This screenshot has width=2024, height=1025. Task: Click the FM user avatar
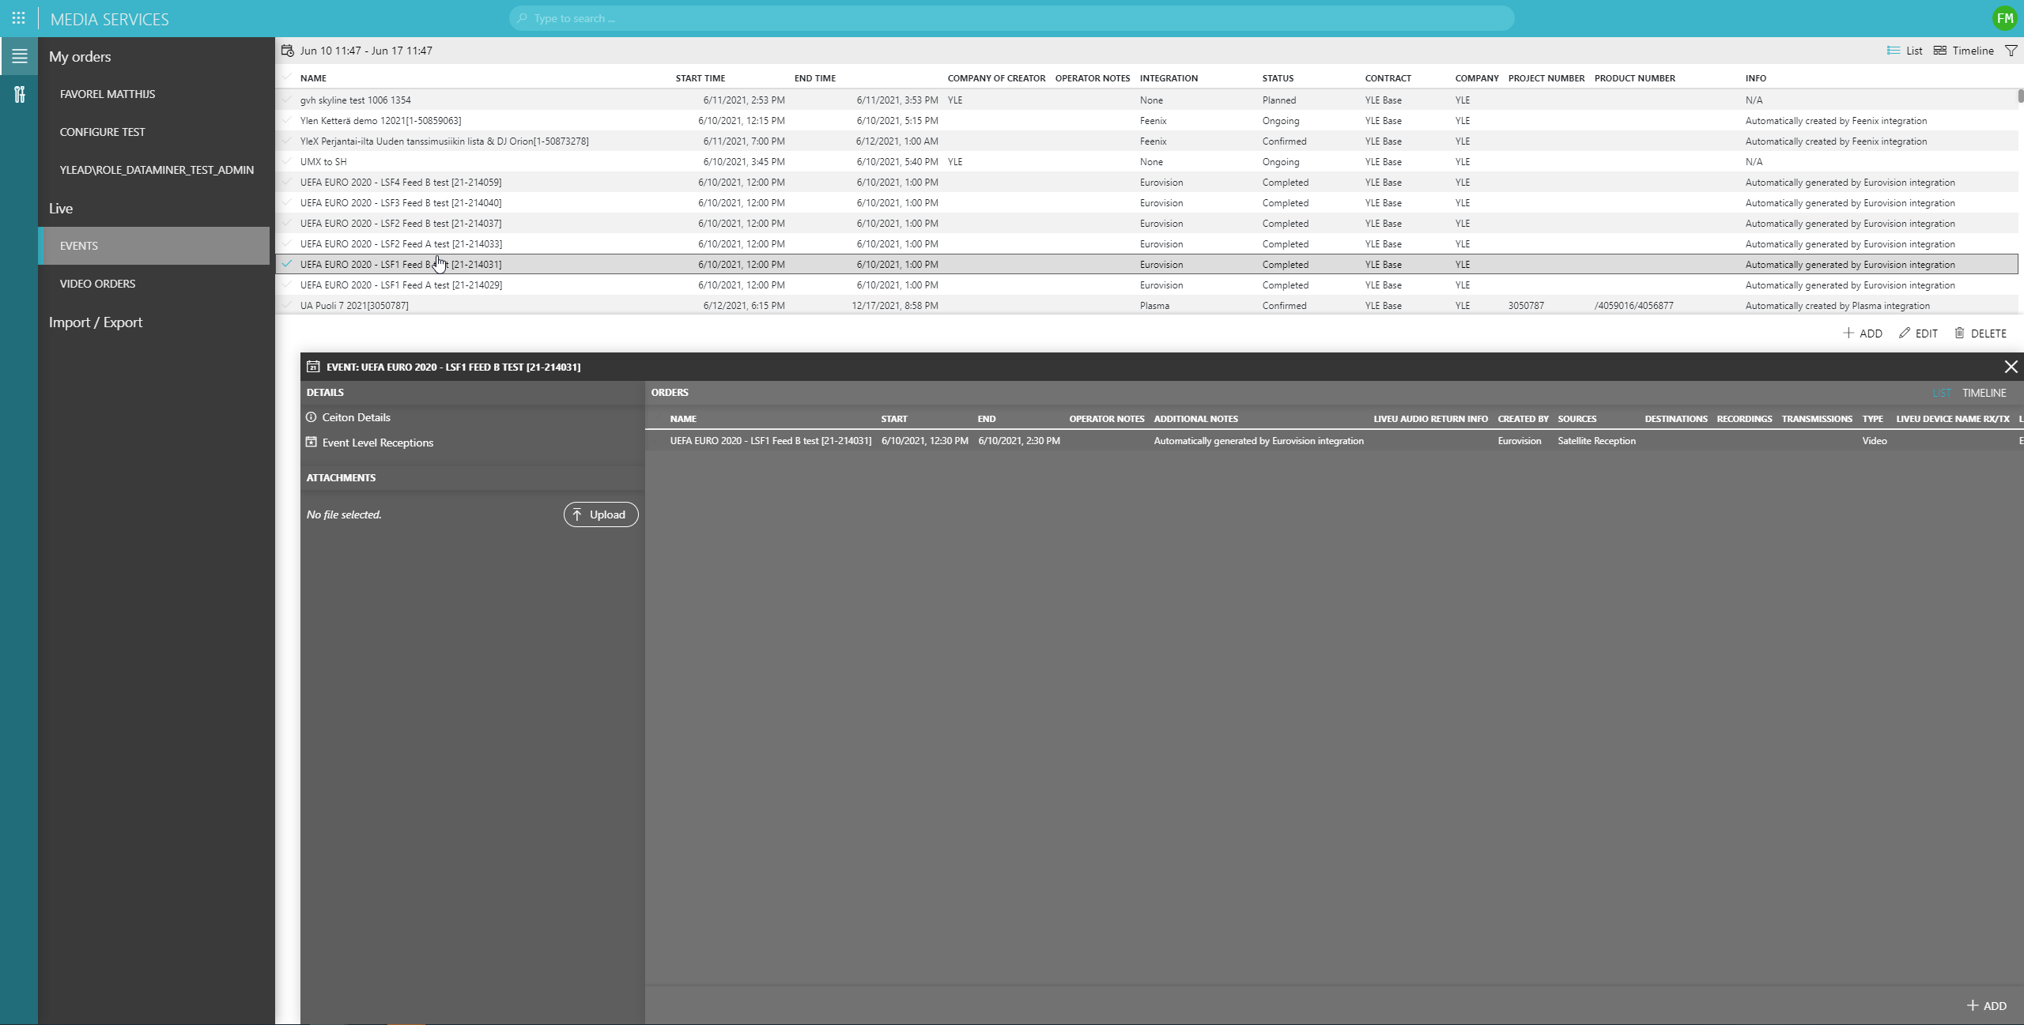pyautogui.click(x=2004, y=18)
